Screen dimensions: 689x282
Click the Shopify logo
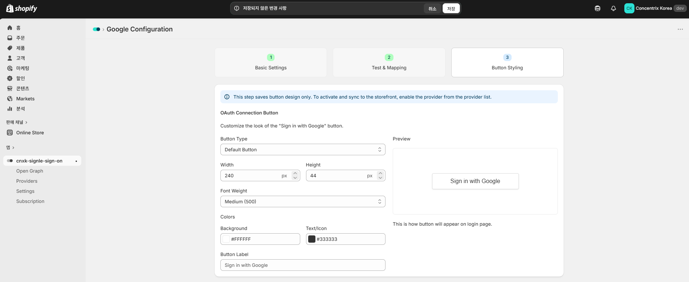pos(22,8)
